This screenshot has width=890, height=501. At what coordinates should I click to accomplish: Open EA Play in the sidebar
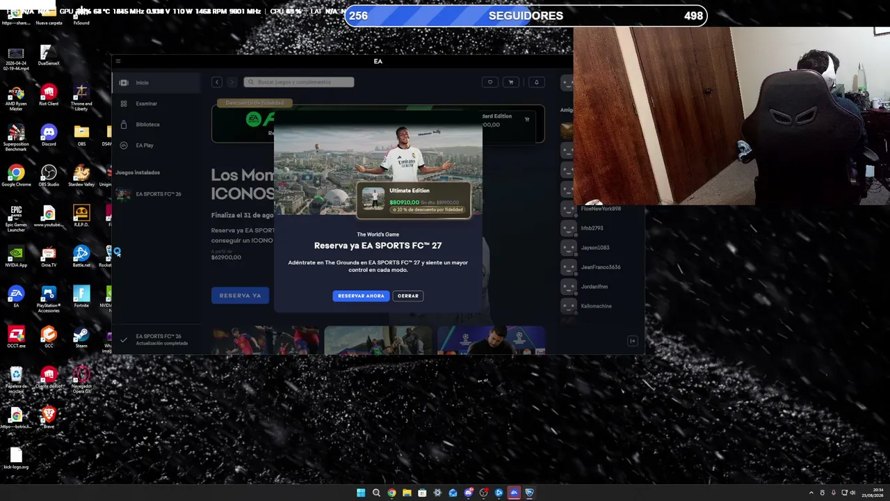click(x=156, y=145)
